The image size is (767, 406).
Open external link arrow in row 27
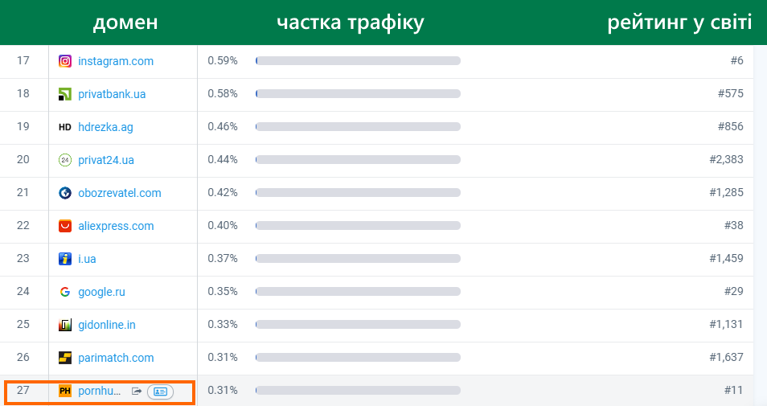pos(137,392)
